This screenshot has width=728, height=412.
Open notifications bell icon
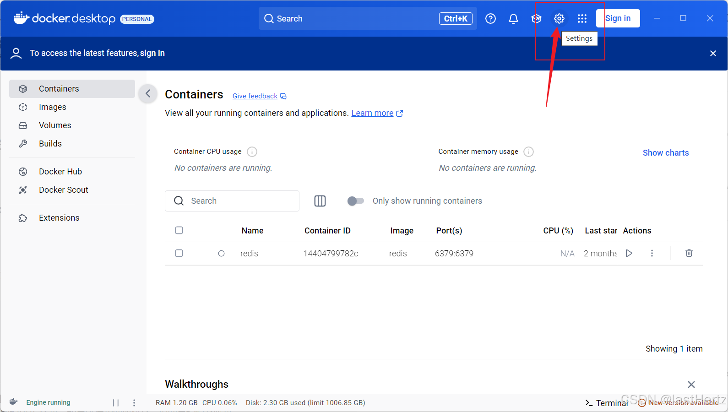pyautogui.click(x=513, y=19)
